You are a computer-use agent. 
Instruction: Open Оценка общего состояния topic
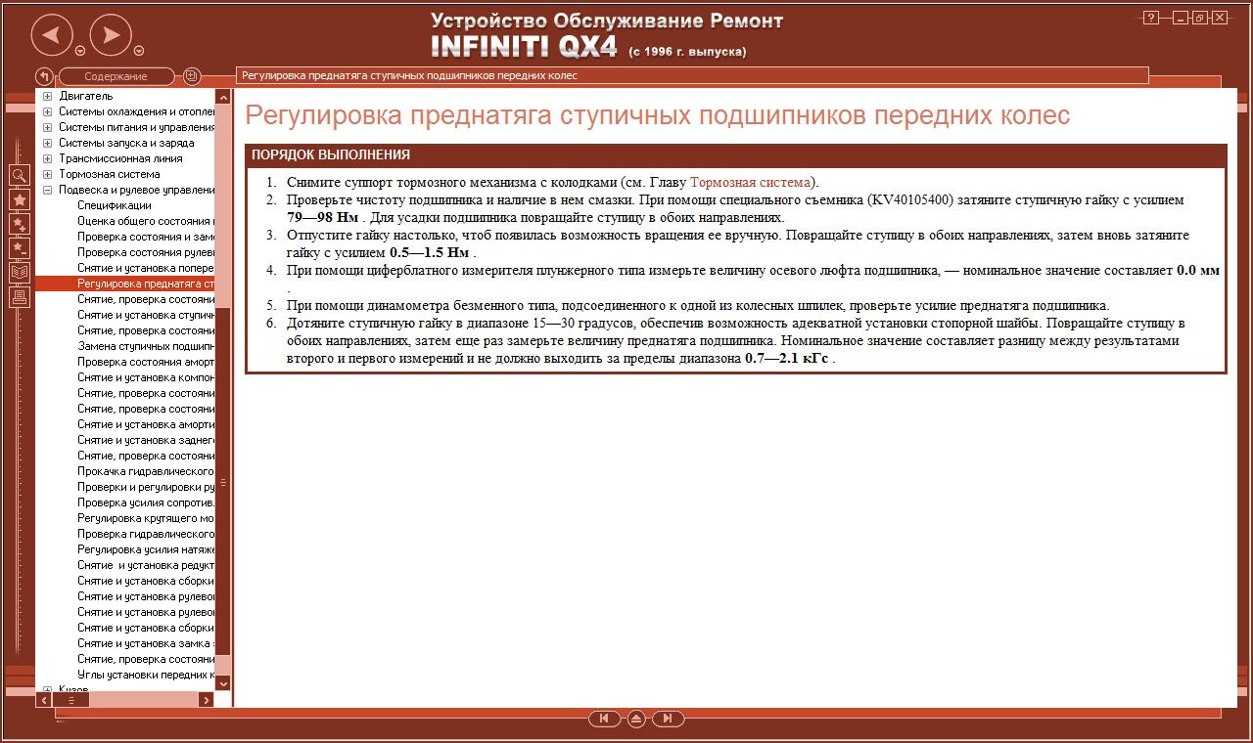[146, 221]
